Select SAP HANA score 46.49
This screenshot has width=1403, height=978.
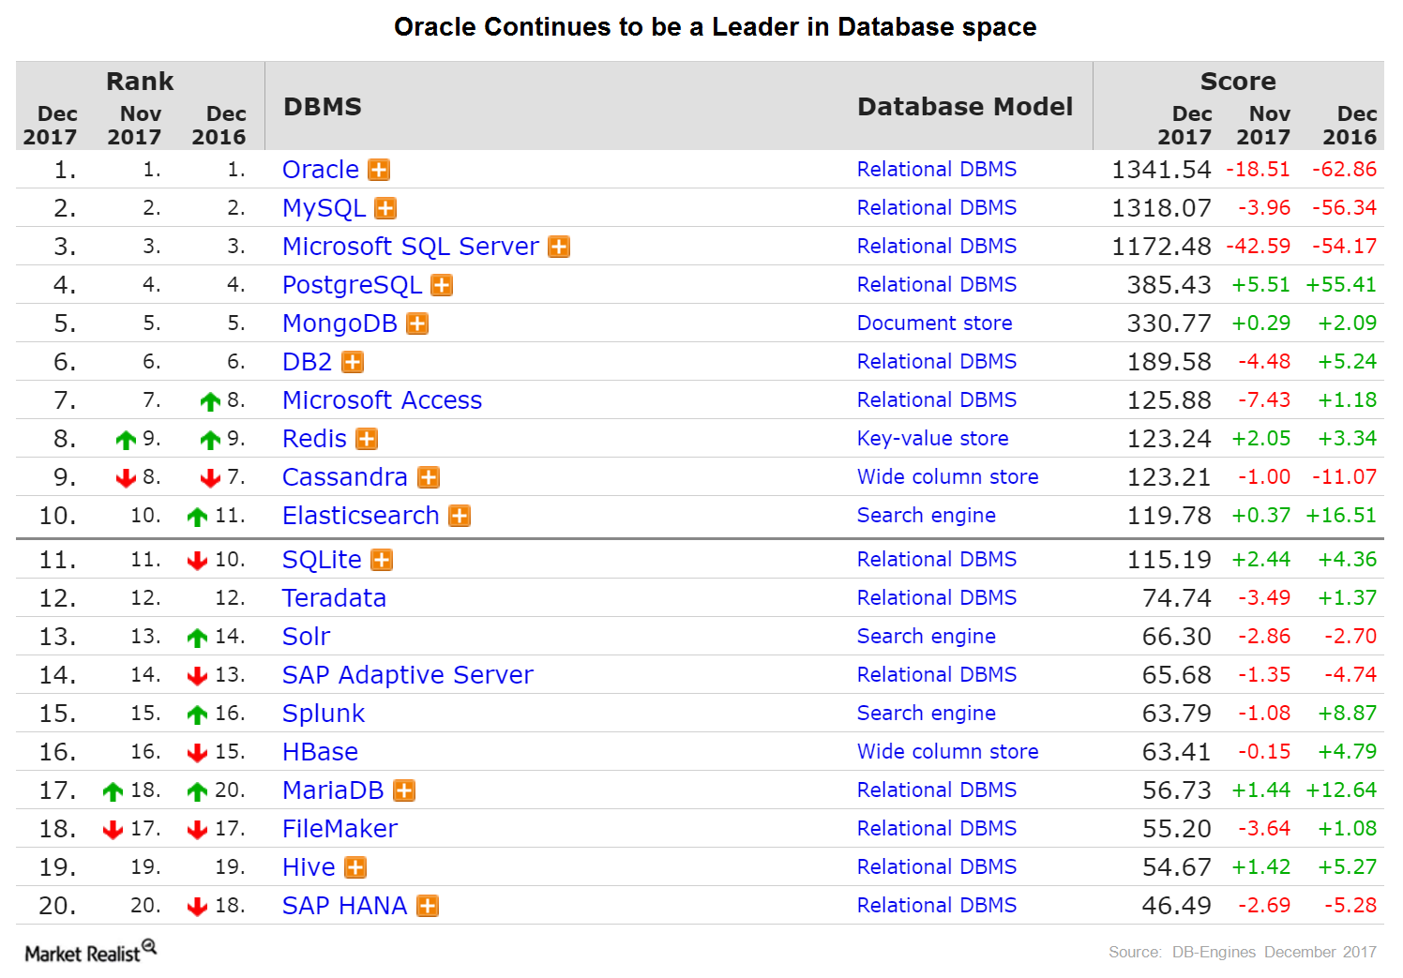tap(1177, 906)
